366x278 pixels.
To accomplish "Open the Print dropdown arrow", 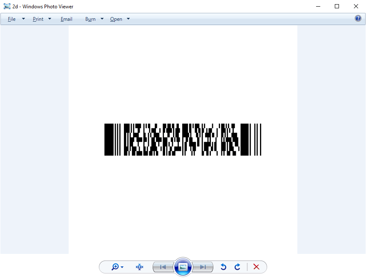I will click(49, 19).
